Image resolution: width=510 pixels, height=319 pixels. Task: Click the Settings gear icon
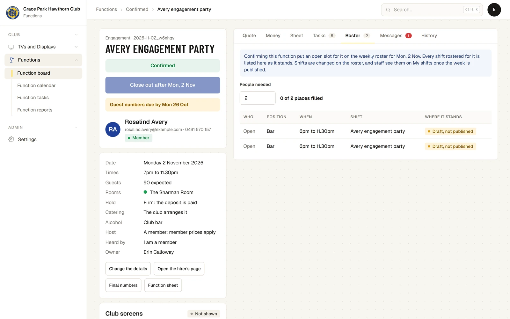(11, 139)
